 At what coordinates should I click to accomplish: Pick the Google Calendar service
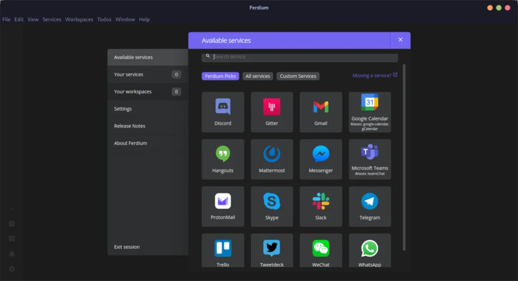point(370,112)
